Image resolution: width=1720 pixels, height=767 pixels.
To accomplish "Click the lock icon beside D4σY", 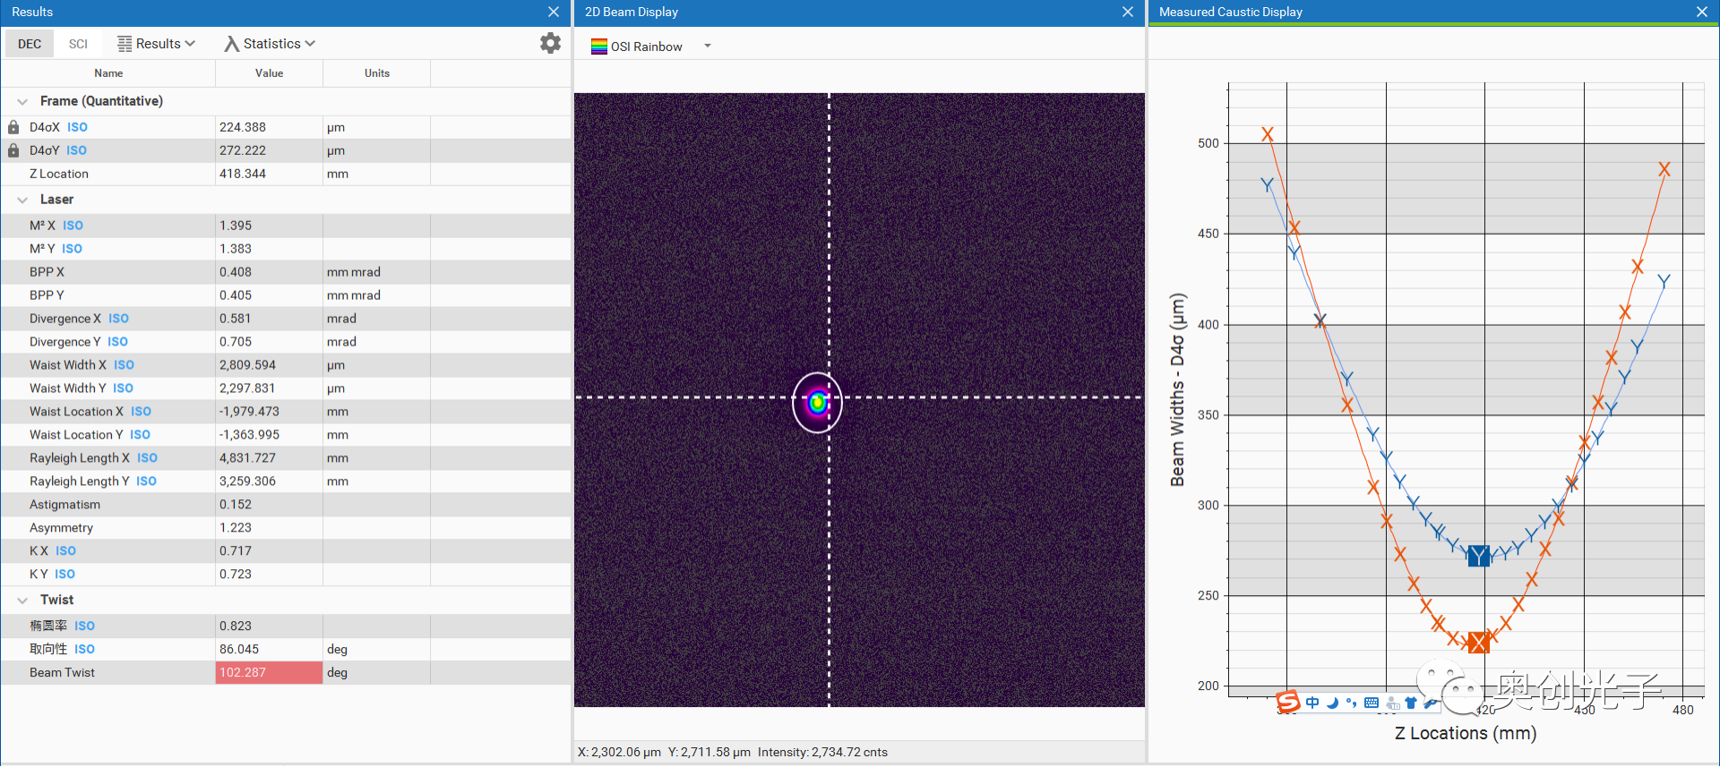I will coord(13,150).
